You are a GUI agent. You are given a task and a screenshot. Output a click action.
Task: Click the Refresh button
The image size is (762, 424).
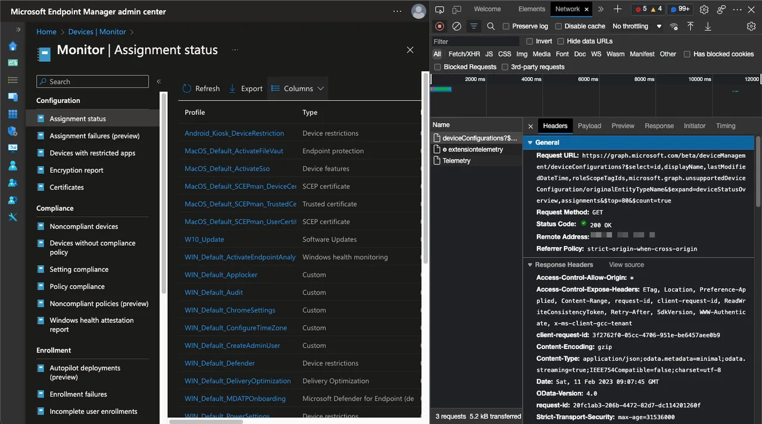coord(201,88)
